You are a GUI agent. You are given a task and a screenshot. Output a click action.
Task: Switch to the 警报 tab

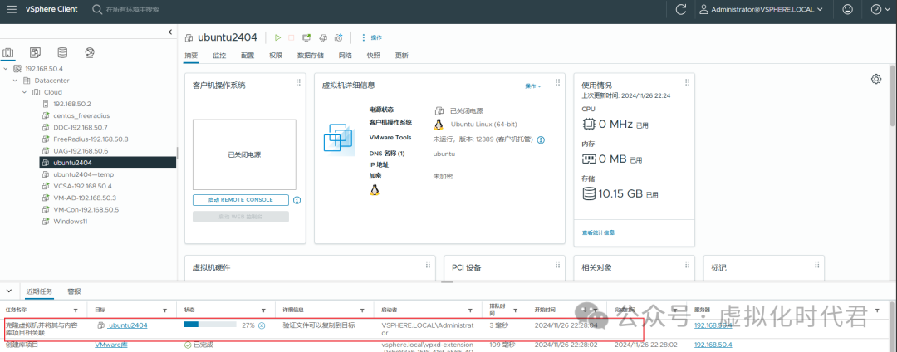[x=75, y=291]
